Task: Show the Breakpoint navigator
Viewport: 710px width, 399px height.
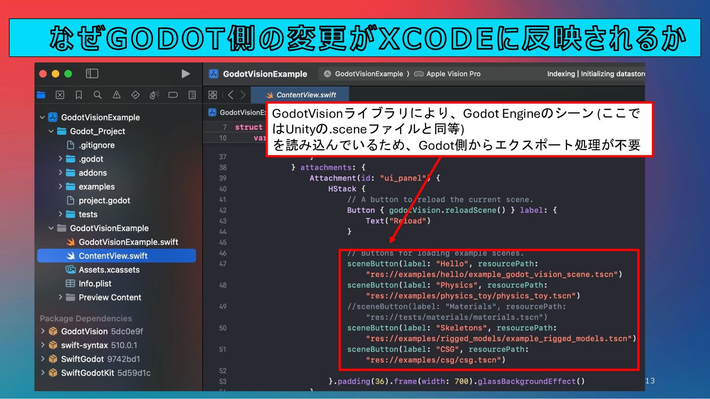Action: (x=173, y=95)
